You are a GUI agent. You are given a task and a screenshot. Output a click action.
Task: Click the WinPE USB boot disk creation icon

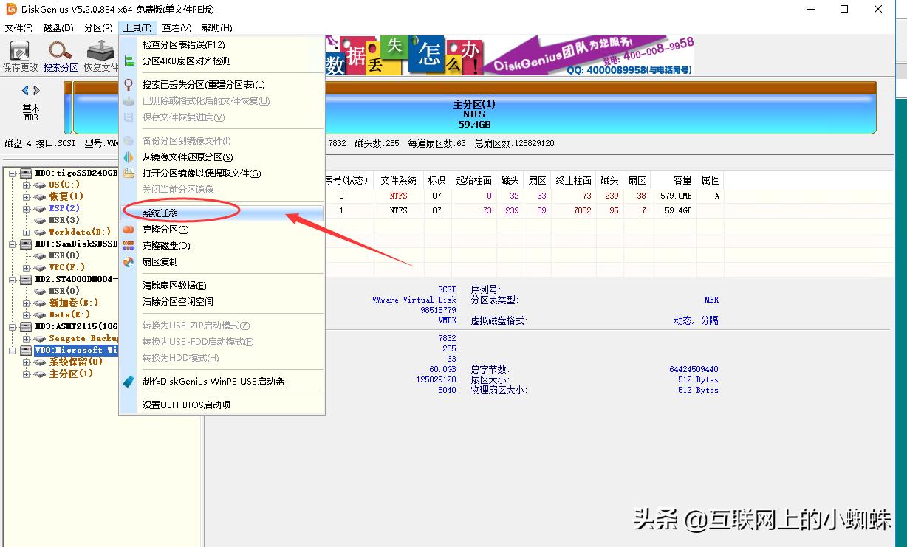[x=129, y=382]
